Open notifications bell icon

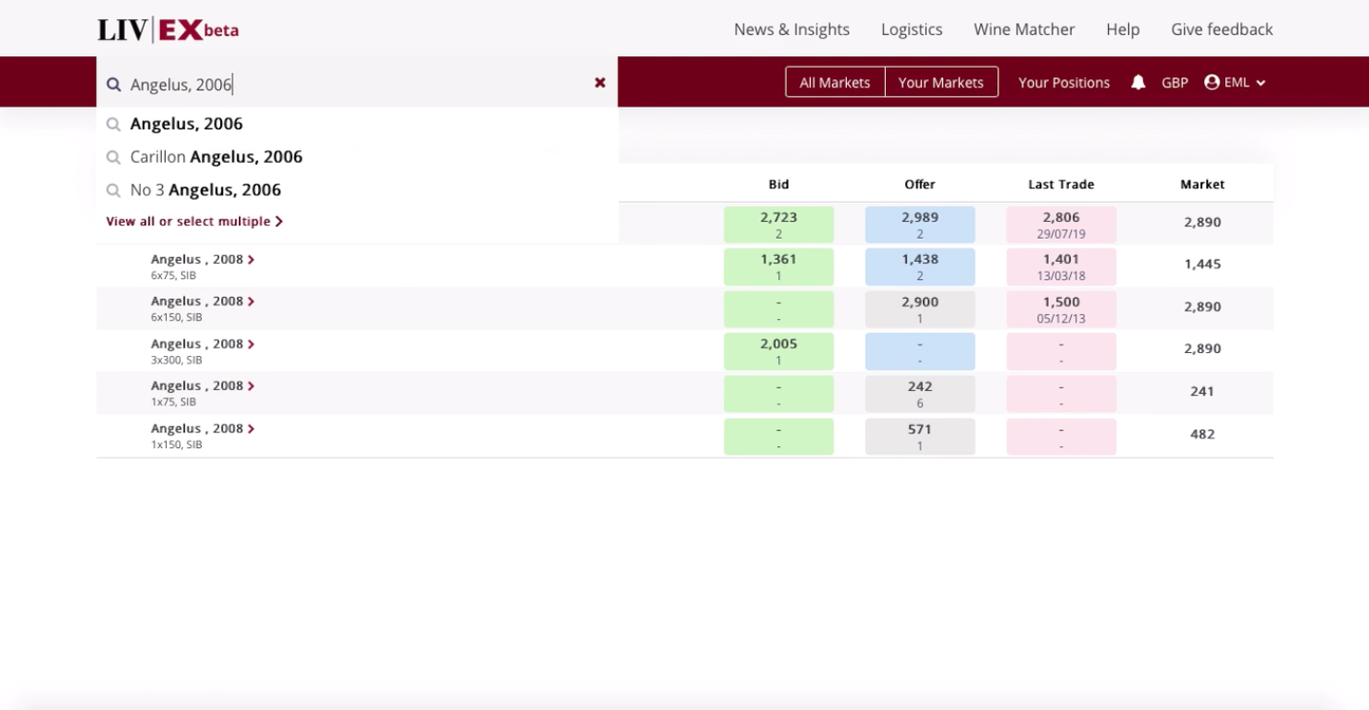click(x=1137, y=83)
